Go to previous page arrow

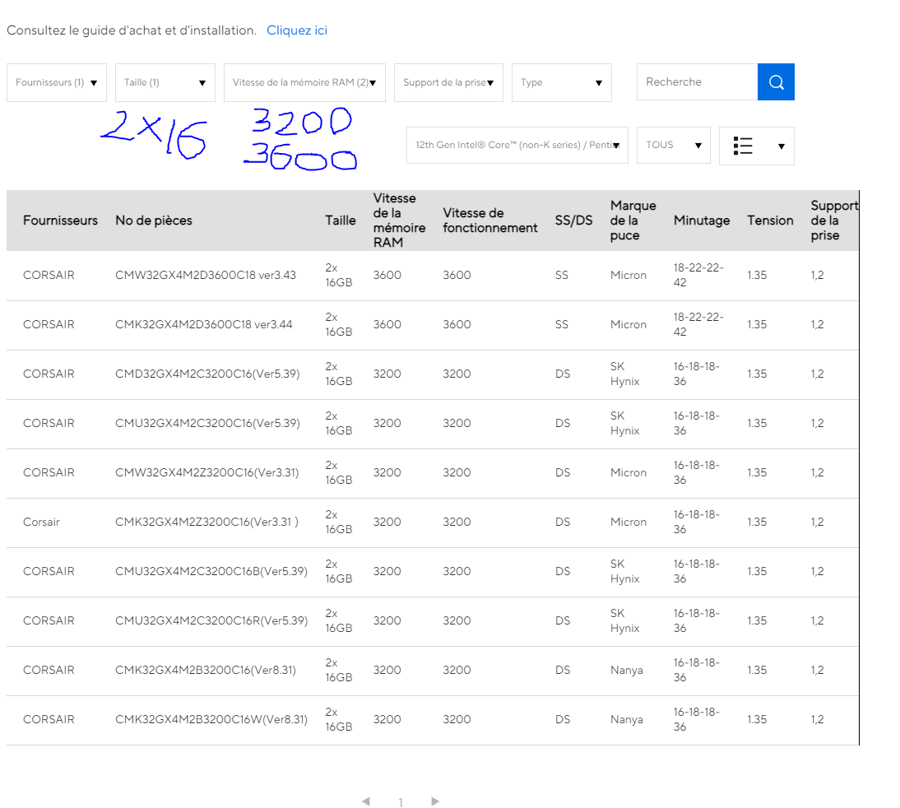pos(366,801)
